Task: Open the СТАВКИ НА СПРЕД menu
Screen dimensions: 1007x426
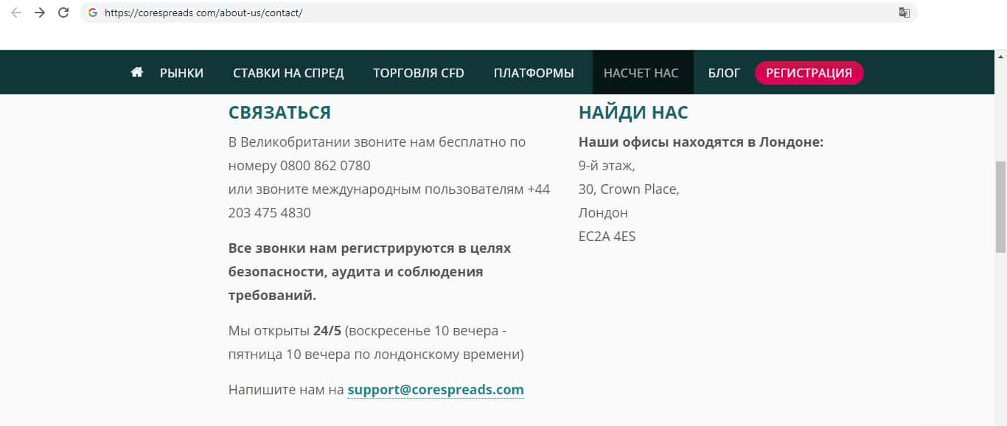Action: (x=288, y=73)
